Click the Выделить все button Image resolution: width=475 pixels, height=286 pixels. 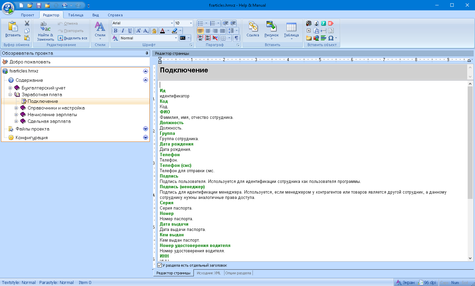[x=72, y=38]
